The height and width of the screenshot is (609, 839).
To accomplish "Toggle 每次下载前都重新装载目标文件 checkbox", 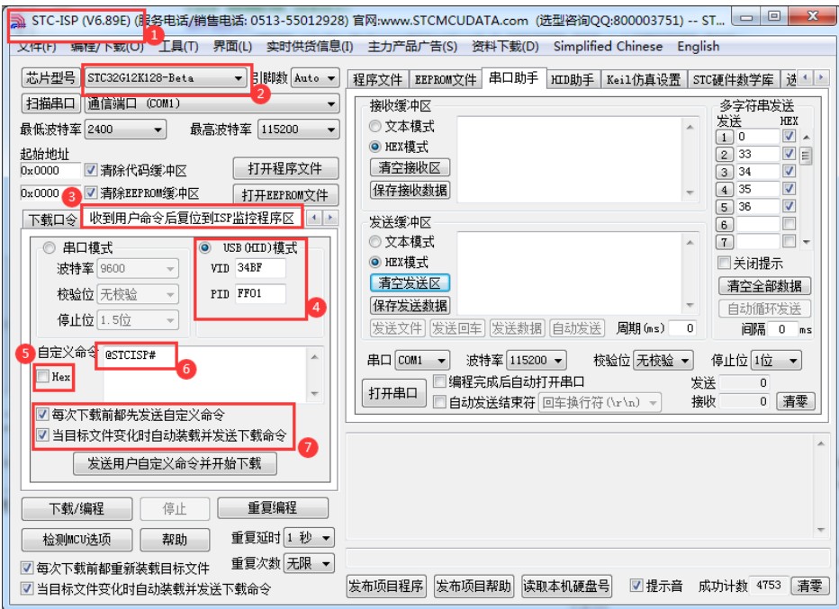I will coord(27,568).
